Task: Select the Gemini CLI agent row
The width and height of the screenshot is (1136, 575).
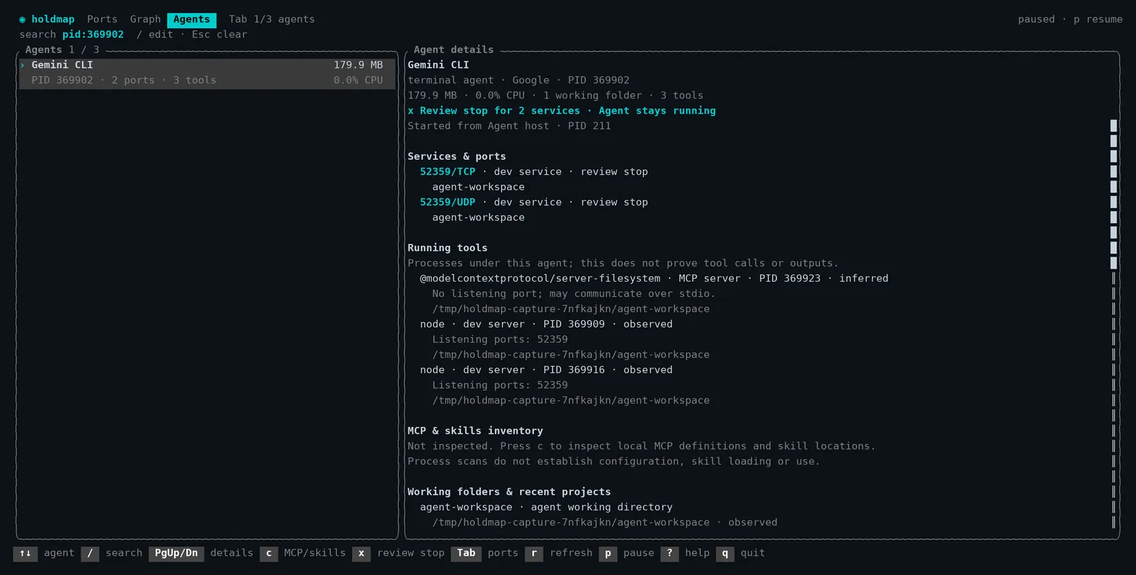Action: pos(207,73)
